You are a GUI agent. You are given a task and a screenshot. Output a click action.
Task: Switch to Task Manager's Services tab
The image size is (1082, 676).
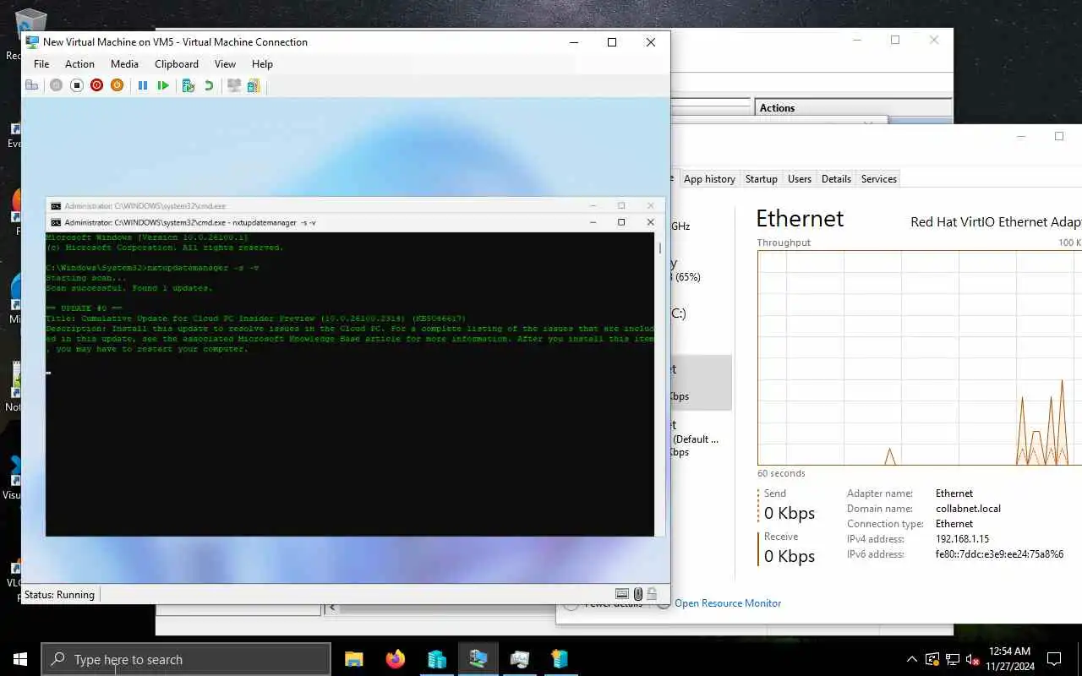pos(878,179)
